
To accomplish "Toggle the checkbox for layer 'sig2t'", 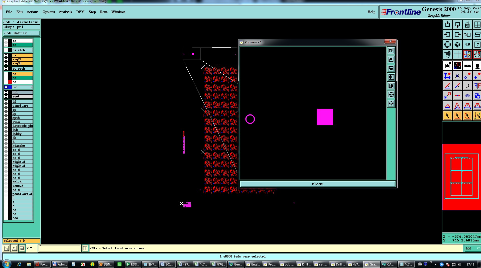I will pyautogui.click(x=6, y=59).
